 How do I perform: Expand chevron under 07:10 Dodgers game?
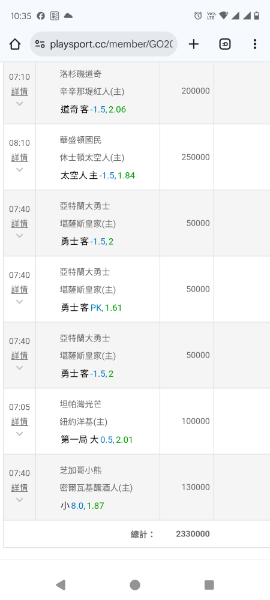(x=20, y=104)
